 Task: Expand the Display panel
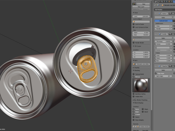click(x=133, y=68)
